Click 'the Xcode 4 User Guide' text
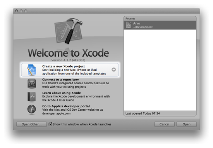 [x=58, y=100]
